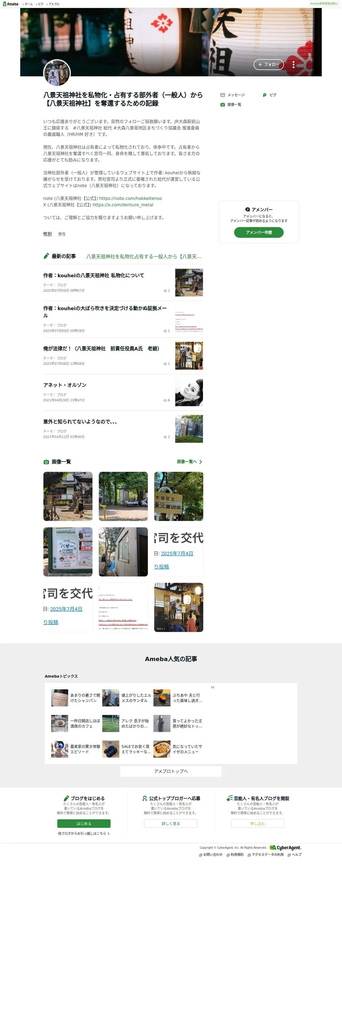Open article 意外と知られてないようなので
This screenshot has height=1028, width=342.
pos(80,422)
